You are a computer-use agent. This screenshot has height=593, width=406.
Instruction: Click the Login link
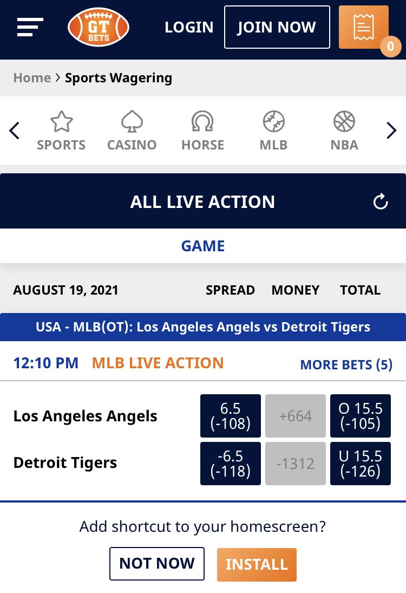[189, 27]
